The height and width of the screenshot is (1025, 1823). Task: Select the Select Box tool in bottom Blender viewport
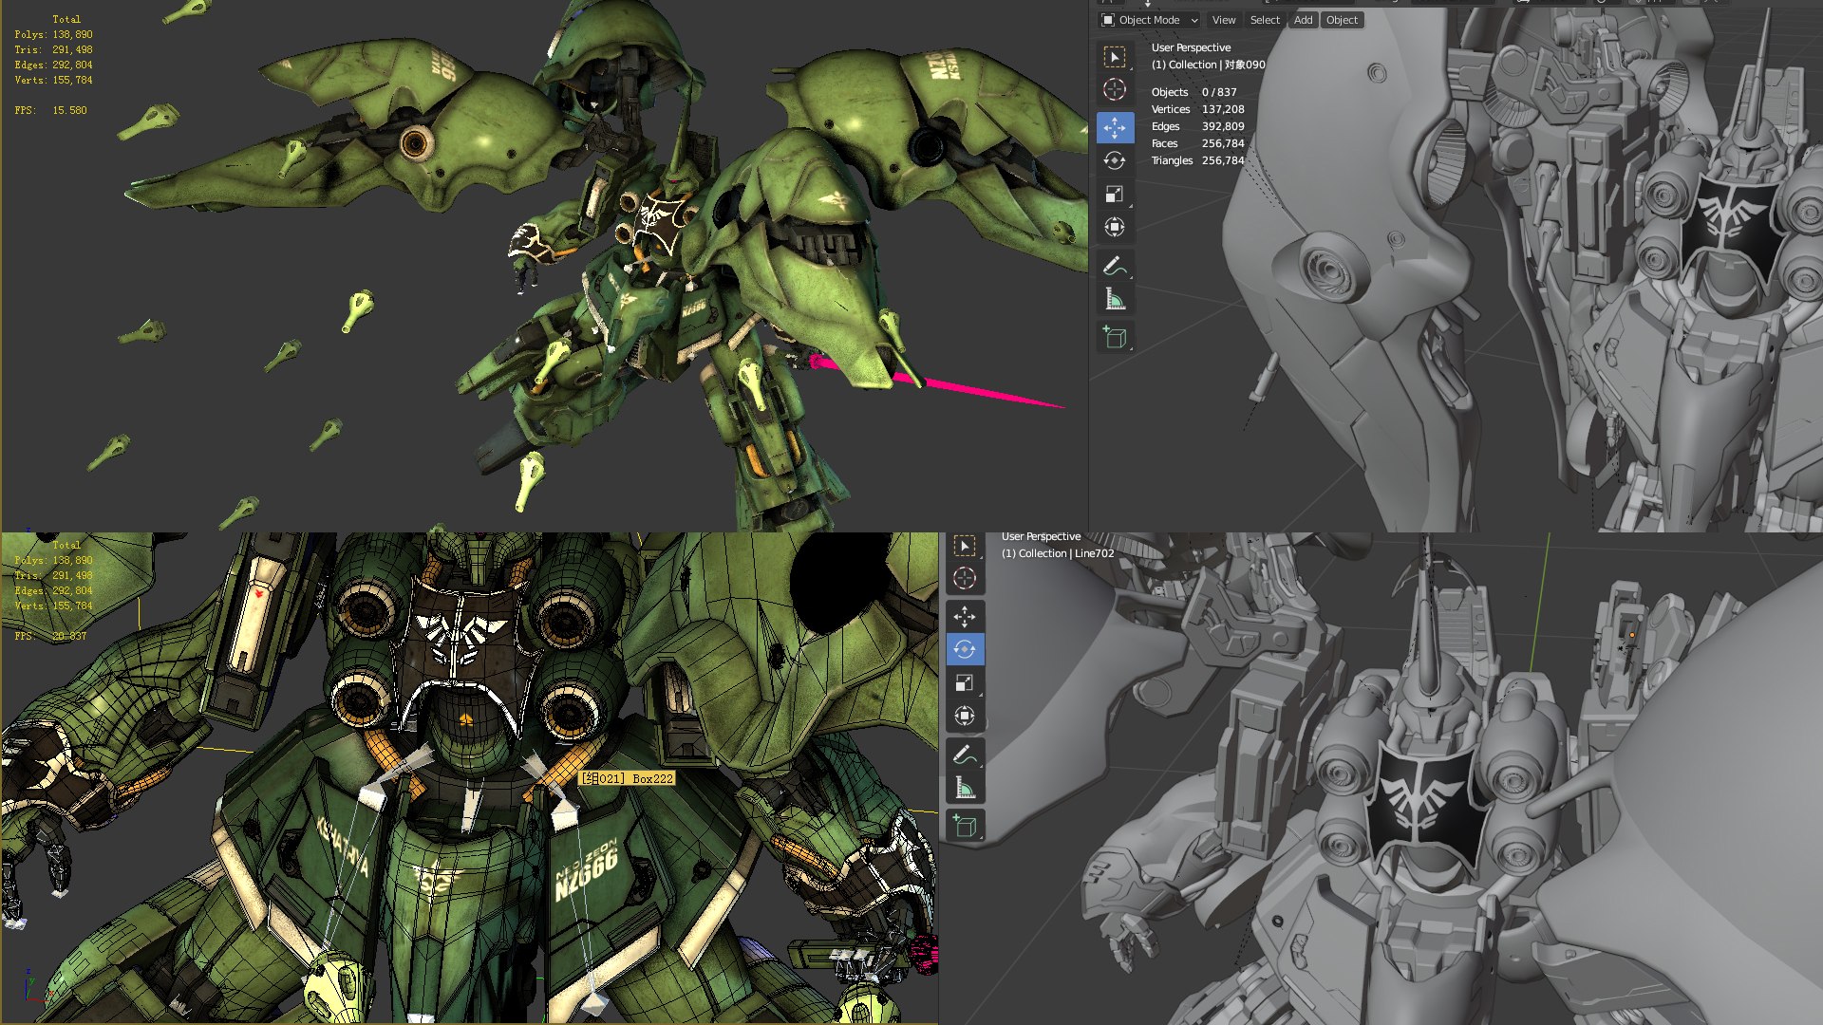click(965, 546)
